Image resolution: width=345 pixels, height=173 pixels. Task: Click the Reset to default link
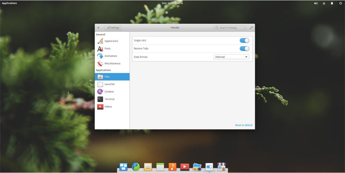tap(244, 125)
